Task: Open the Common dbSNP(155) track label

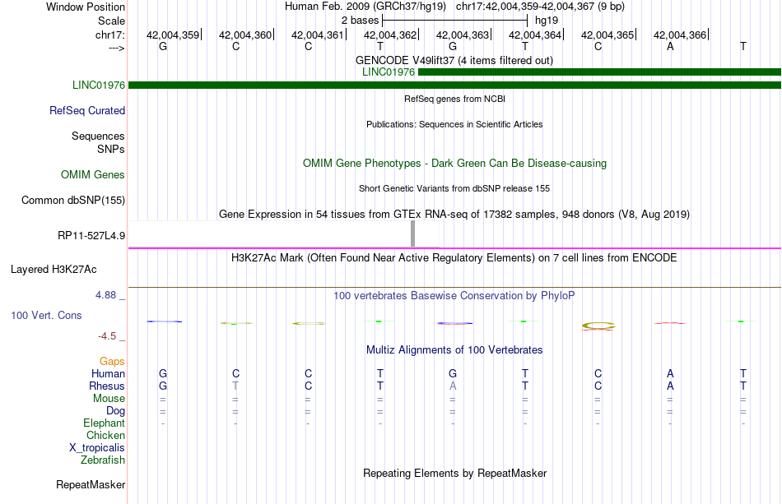Action: [x=73, y=201]
